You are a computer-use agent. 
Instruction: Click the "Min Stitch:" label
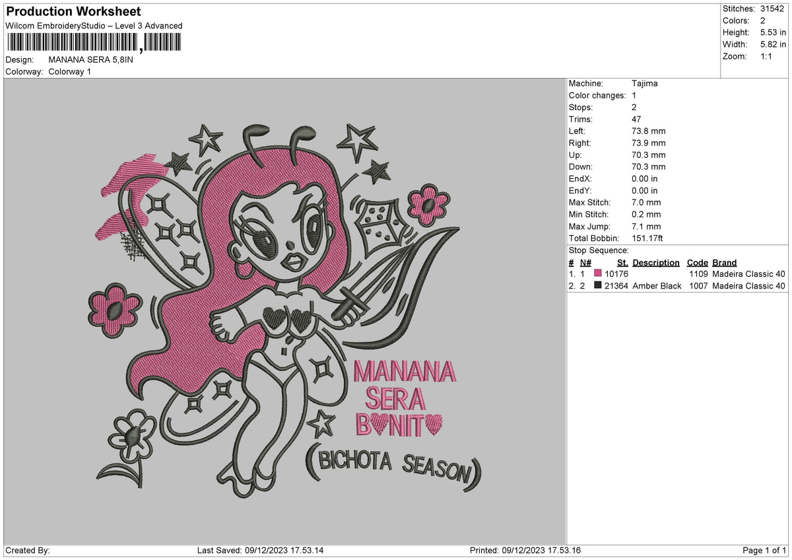(x=589, y=214)
